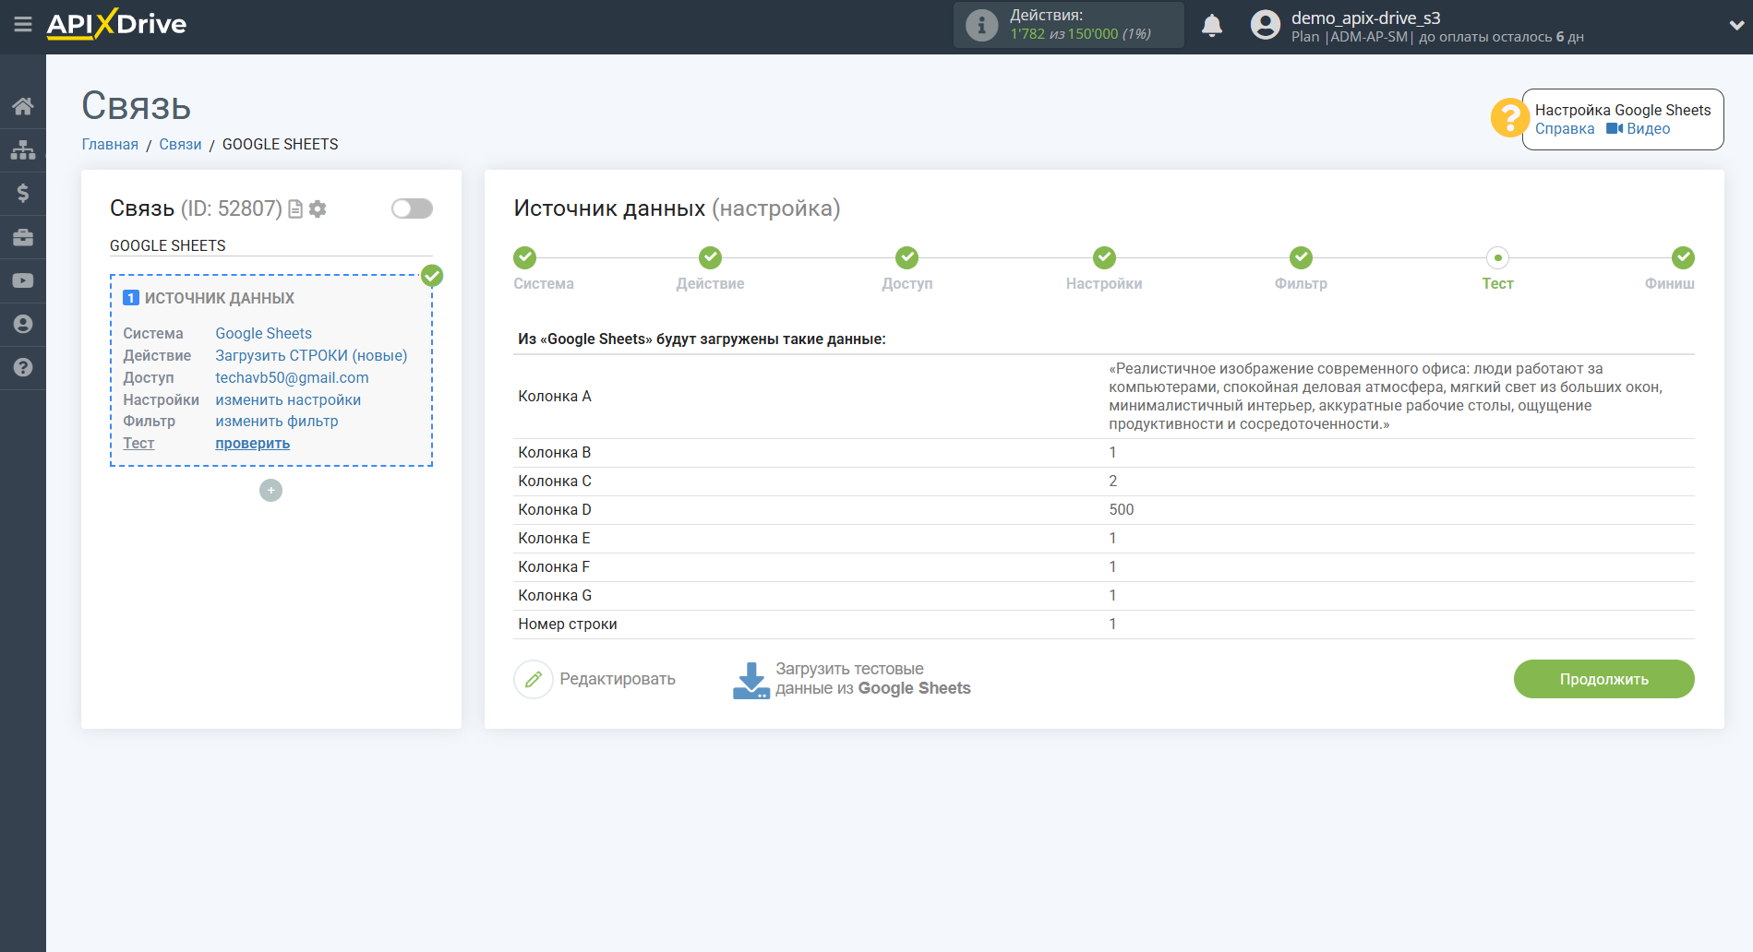Screen dimensions: 1753x952
Task: Go to the Настройки step
Action: [1104, 258]
